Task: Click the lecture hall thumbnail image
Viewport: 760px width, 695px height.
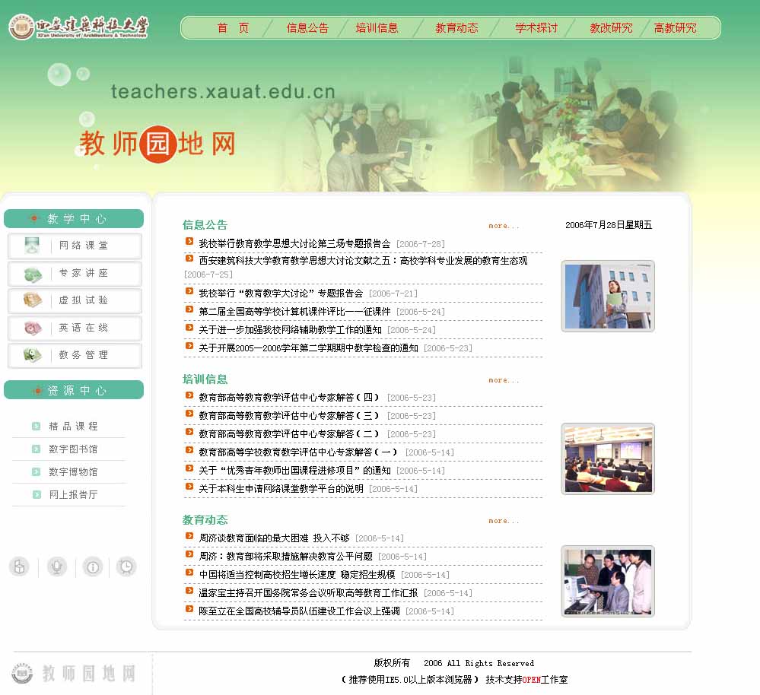Action: 608,459
